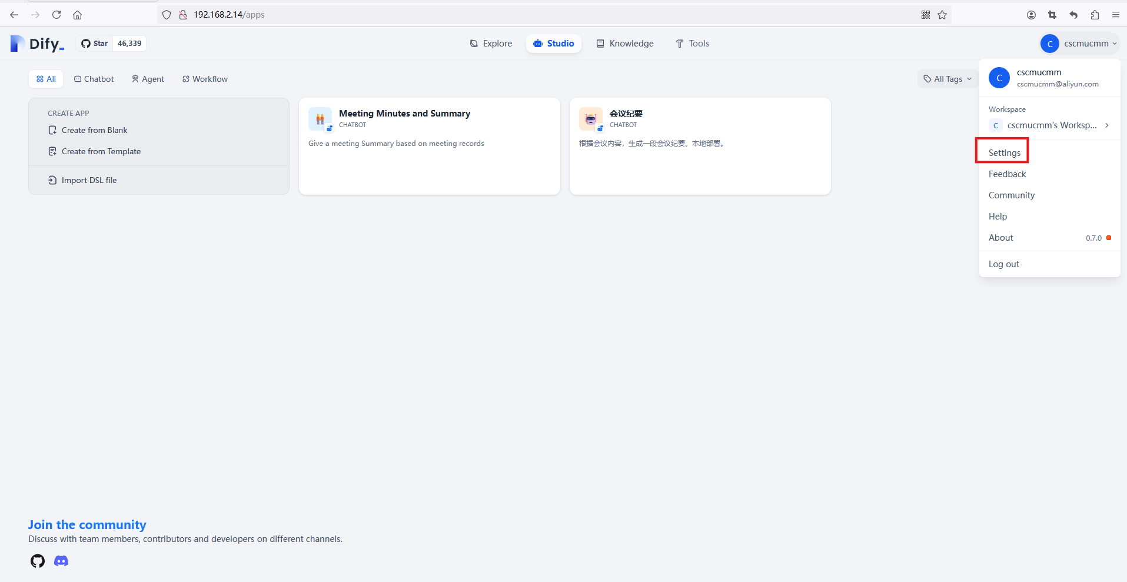Screen dimensions: 1127x582
Task: Click Create from Blank
Action: point(94,130)
